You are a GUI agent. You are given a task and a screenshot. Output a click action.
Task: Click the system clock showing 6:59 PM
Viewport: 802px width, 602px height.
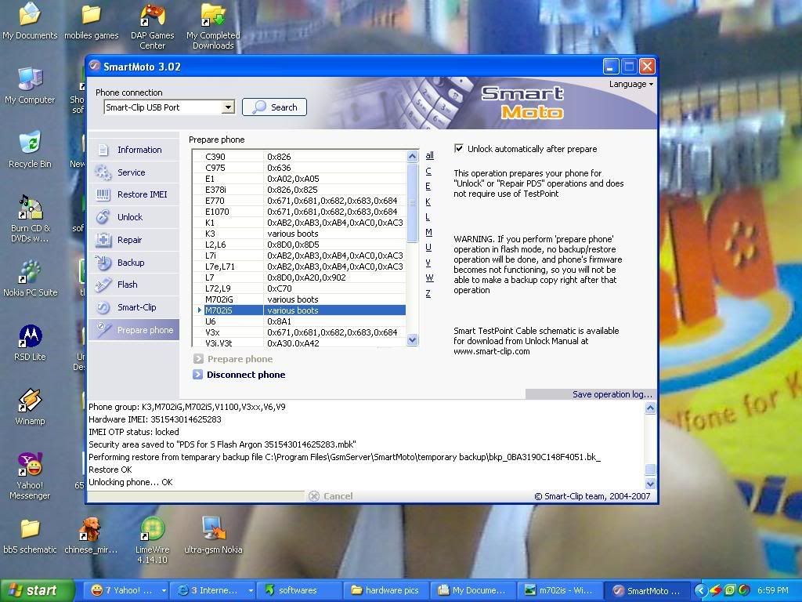click(x=772, y=590)
